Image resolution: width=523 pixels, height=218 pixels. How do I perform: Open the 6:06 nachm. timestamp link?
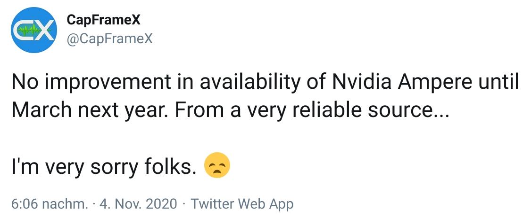click(50, 204)
